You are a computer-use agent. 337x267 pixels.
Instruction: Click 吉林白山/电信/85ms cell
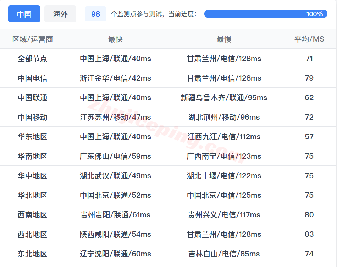tap(224, 254)
